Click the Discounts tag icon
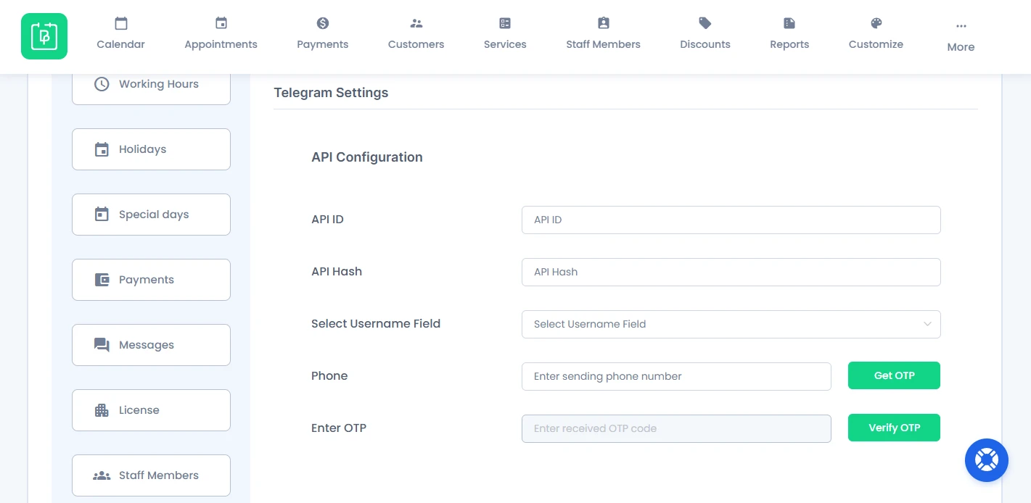Viewport: 1031px width, 503px height. pos(705,23)
